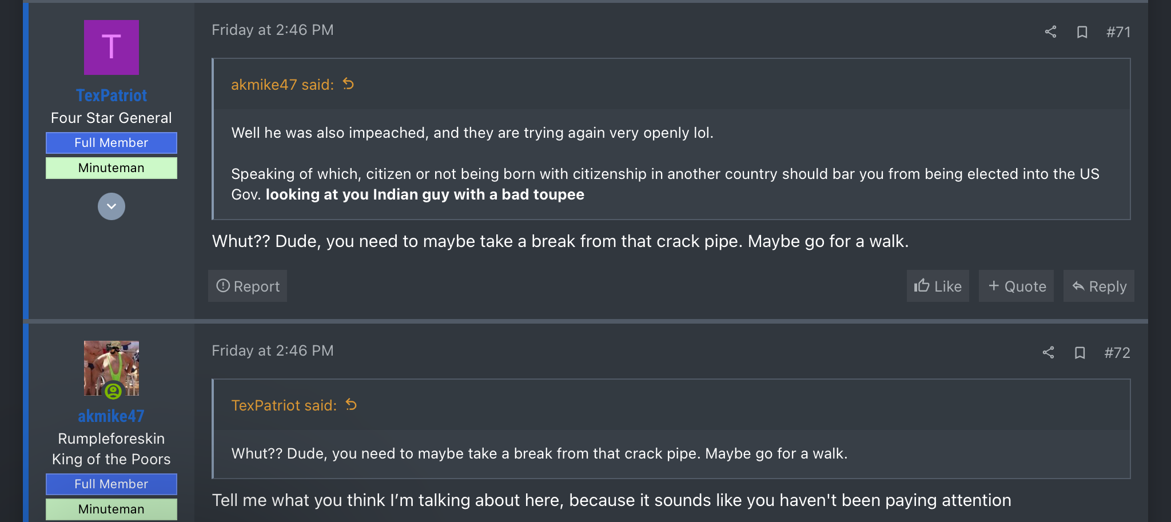Screen dimensions: 1171x522
Task: Open TexPatriot's profile name link
Action: 111,95
